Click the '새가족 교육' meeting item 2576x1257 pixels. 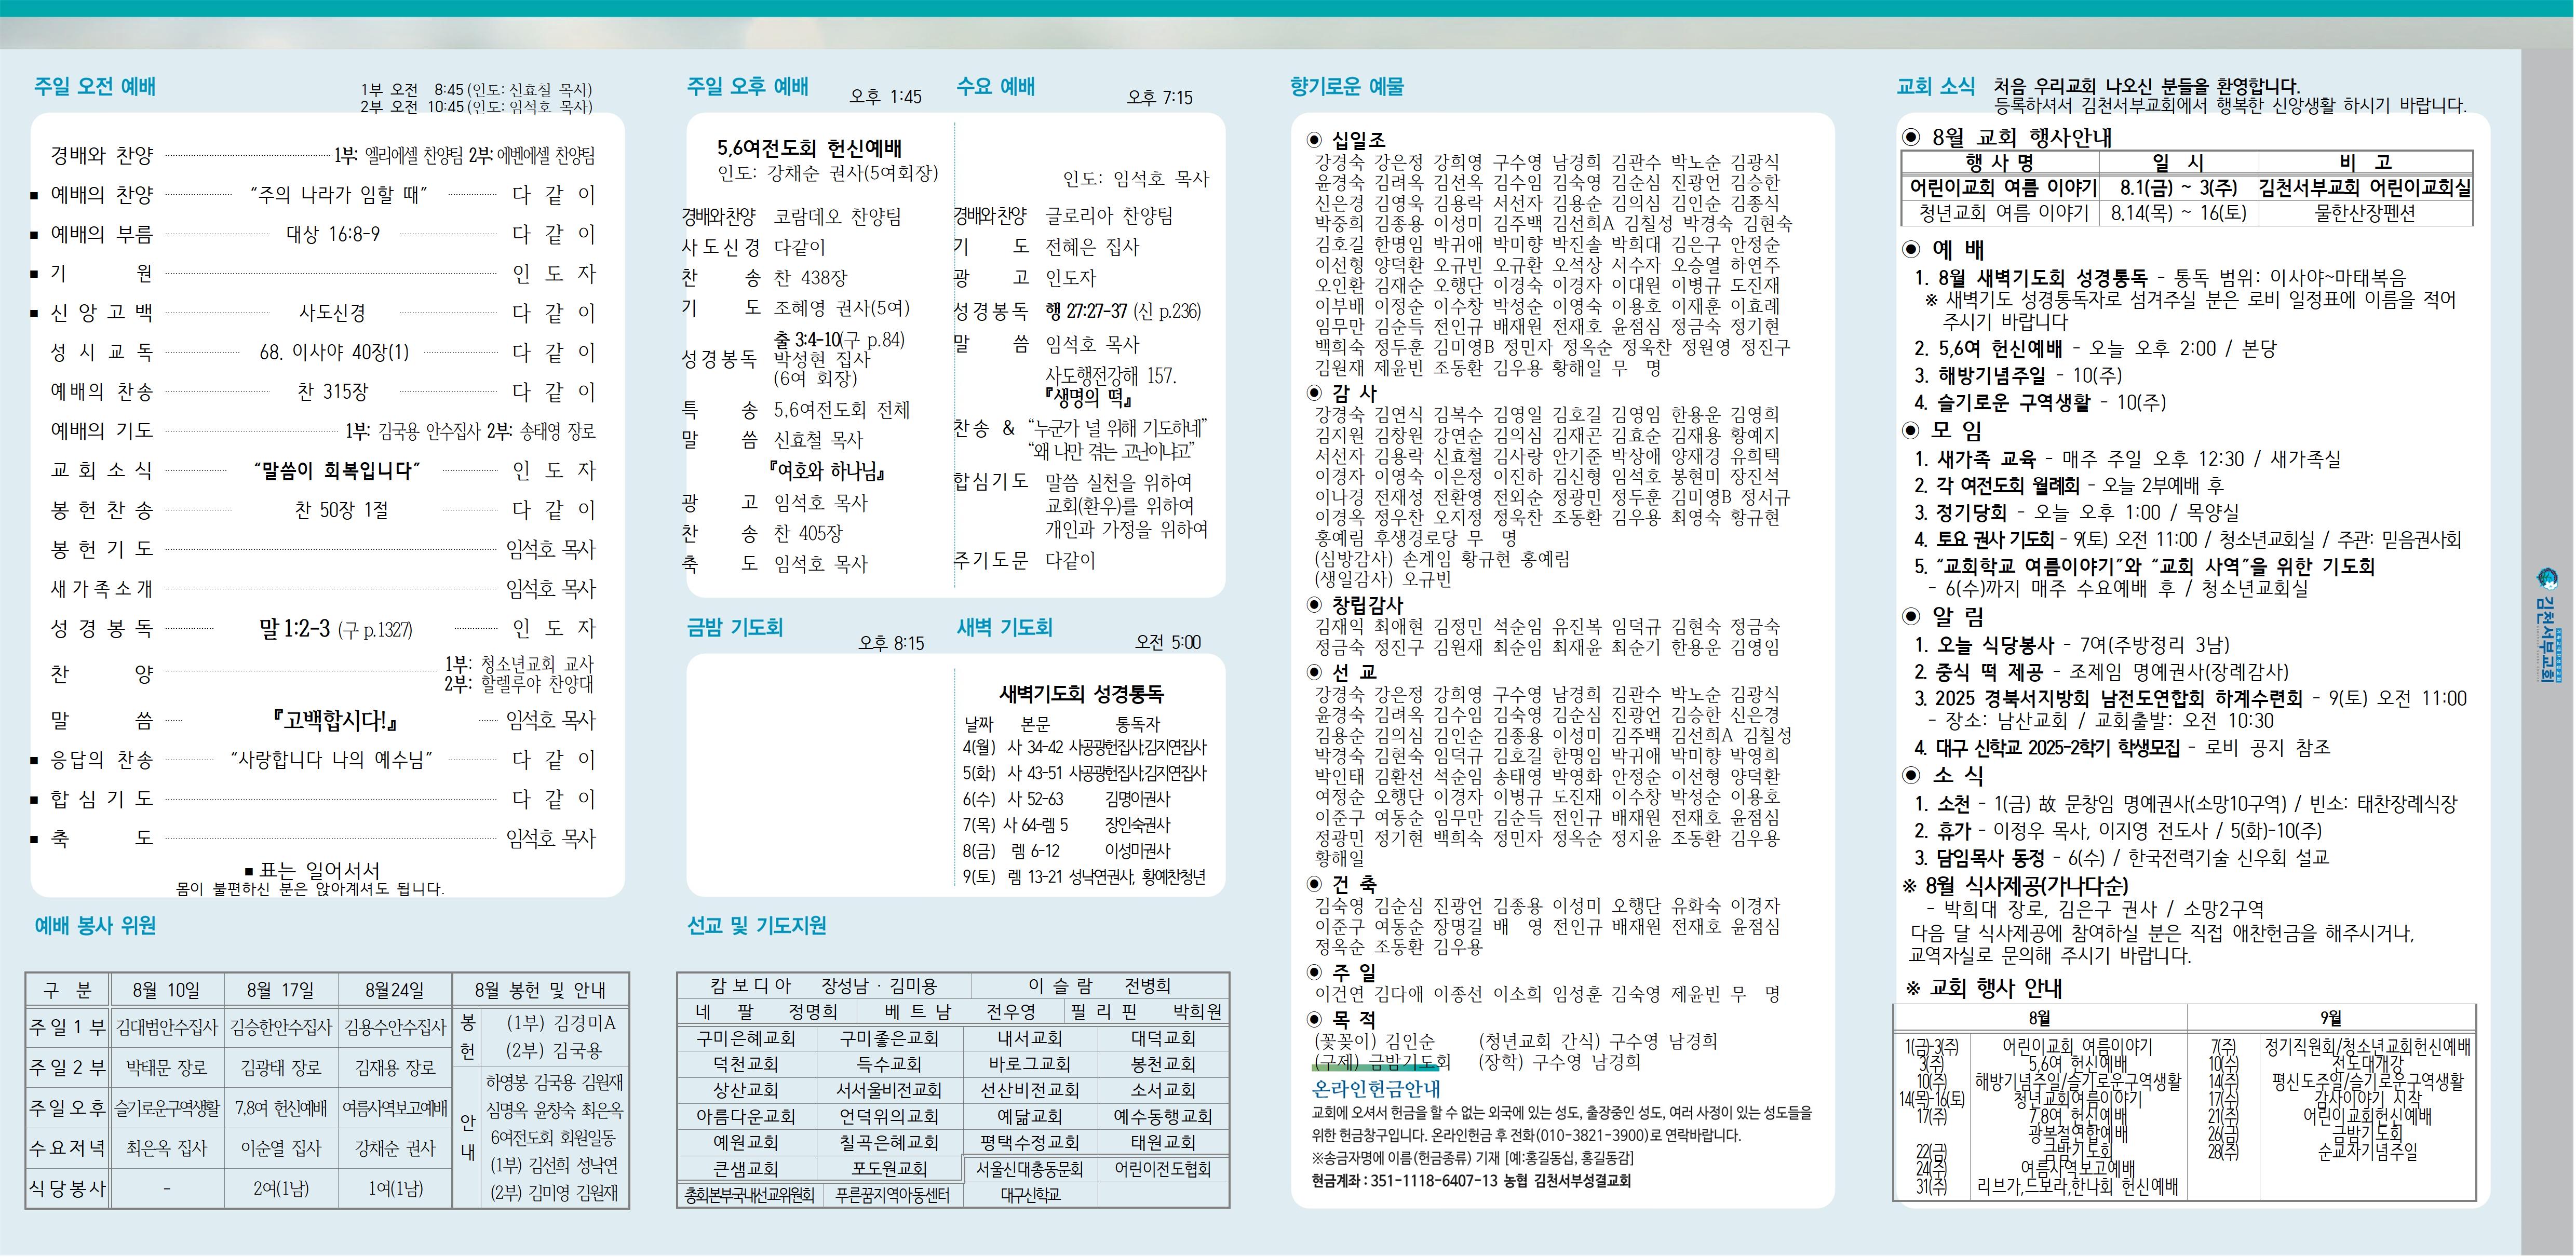(1986, 459)
